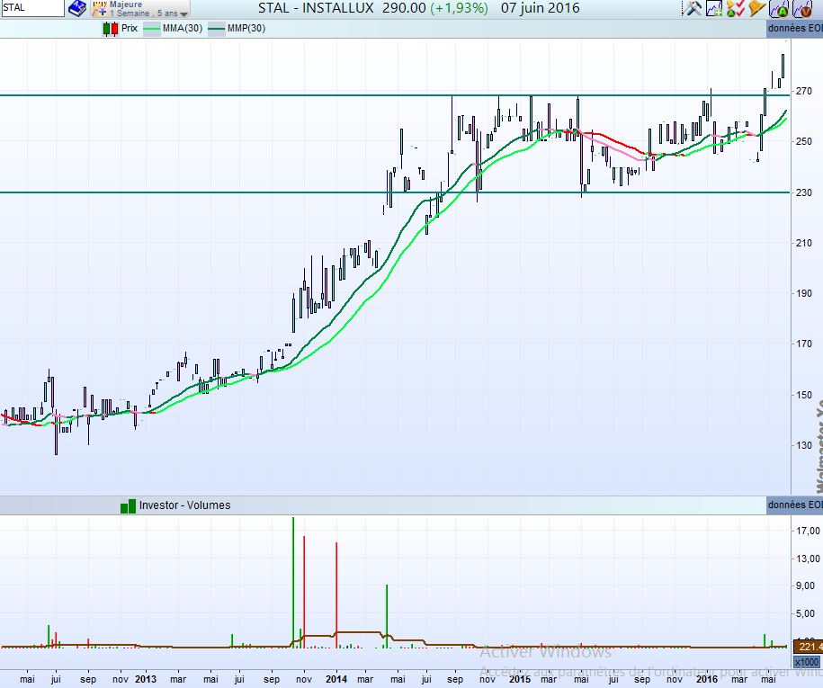Screen dimensions: 823x688
Task: Click the candlestick Prix legend icon
Action: coord(111,29)
